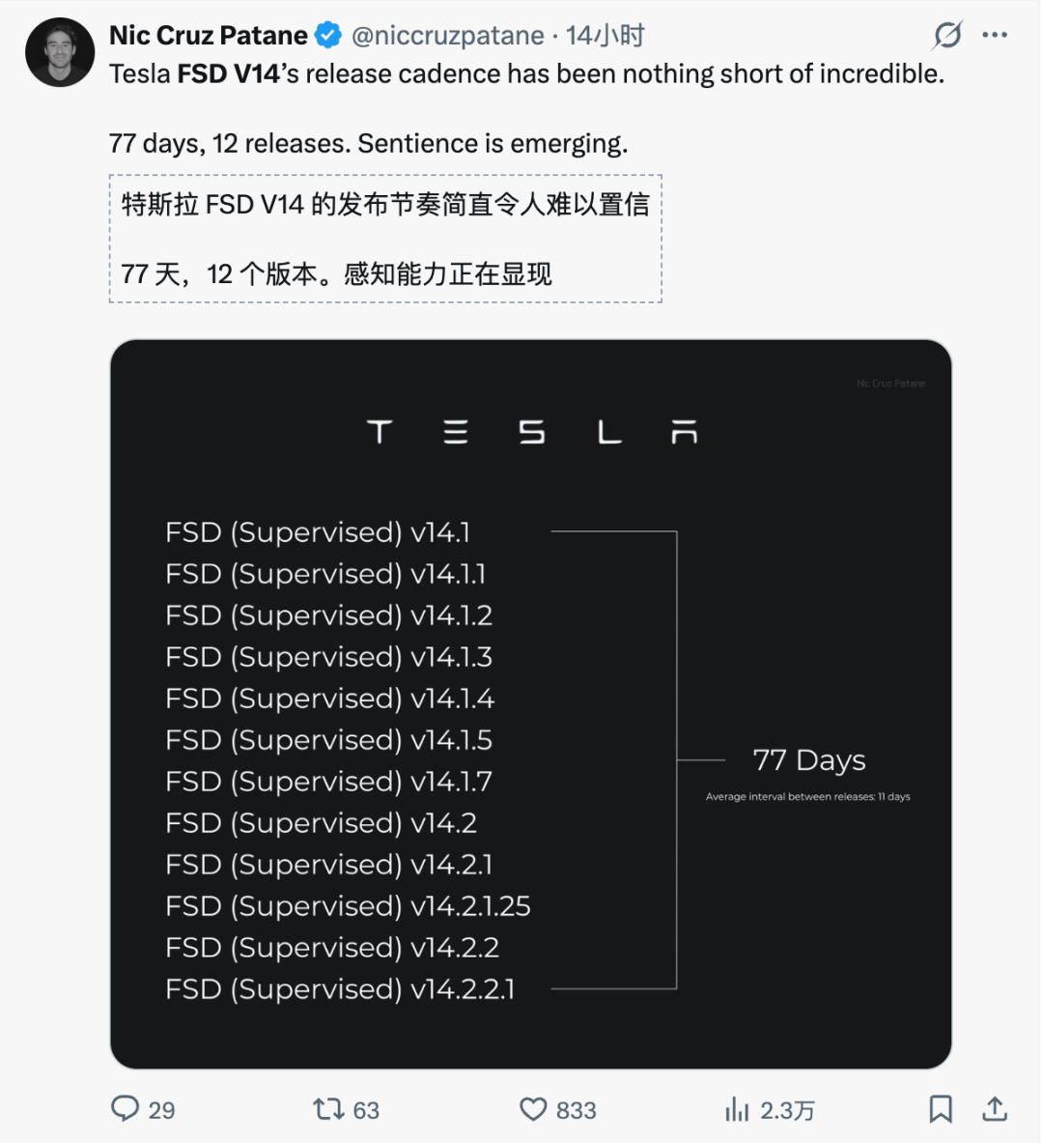The image size is (1043, 1143).
Task: Click the 2.3万 view count
Action: [787, 1110]
